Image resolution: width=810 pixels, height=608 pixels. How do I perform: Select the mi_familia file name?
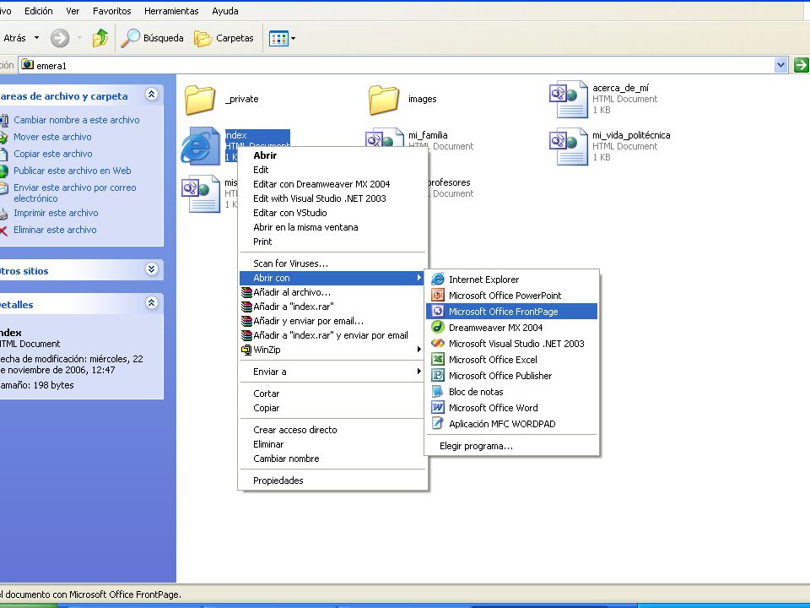pyautogui.click(x=428, y=135)
